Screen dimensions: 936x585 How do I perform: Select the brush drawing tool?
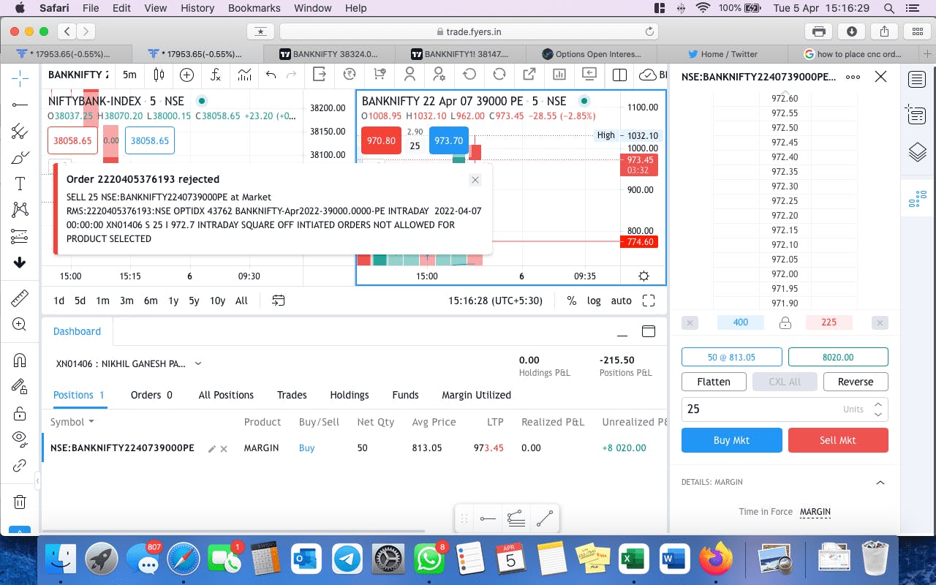pyautogui.click(x=20, y=158)
